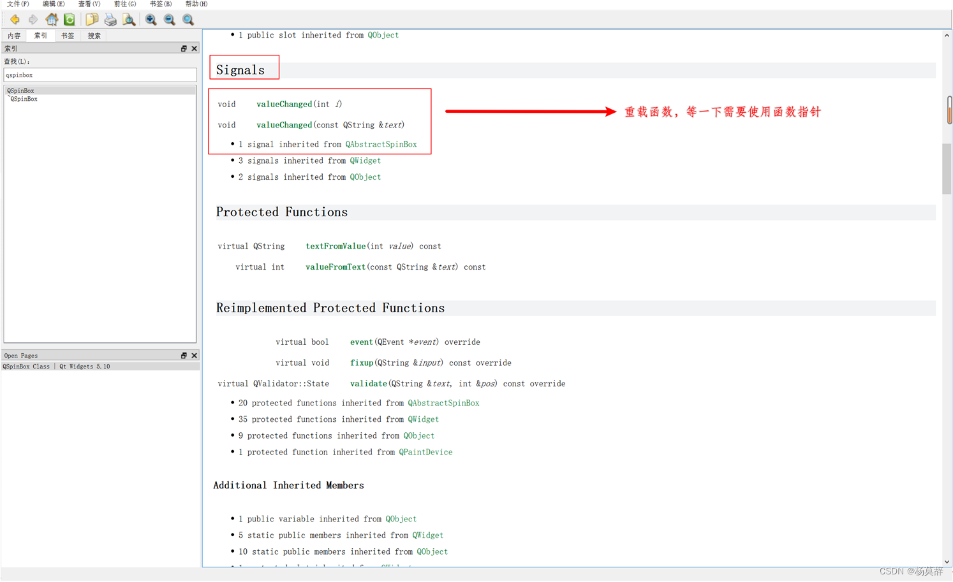Reset zoom to normal size
Viewport: 953px width, 582px height.
(x=188, y=20)
